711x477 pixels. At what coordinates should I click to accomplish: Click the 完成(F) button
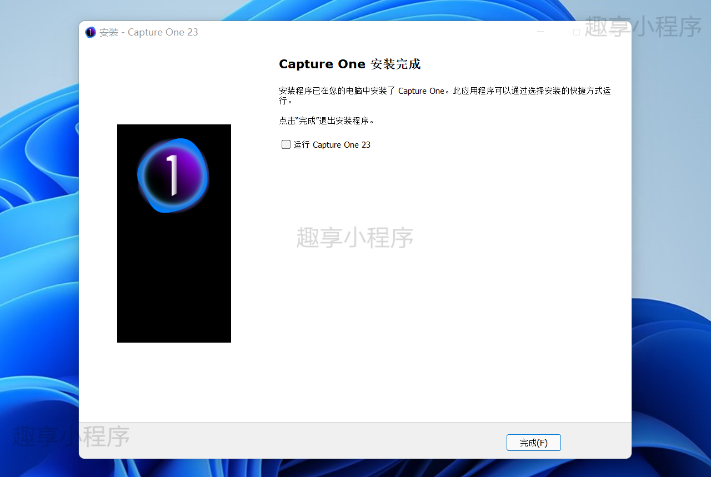(x=534, y=443)
